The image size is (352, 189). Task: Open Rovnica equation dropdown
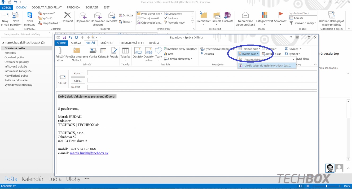pyautogui.click(x=293, y=49)
